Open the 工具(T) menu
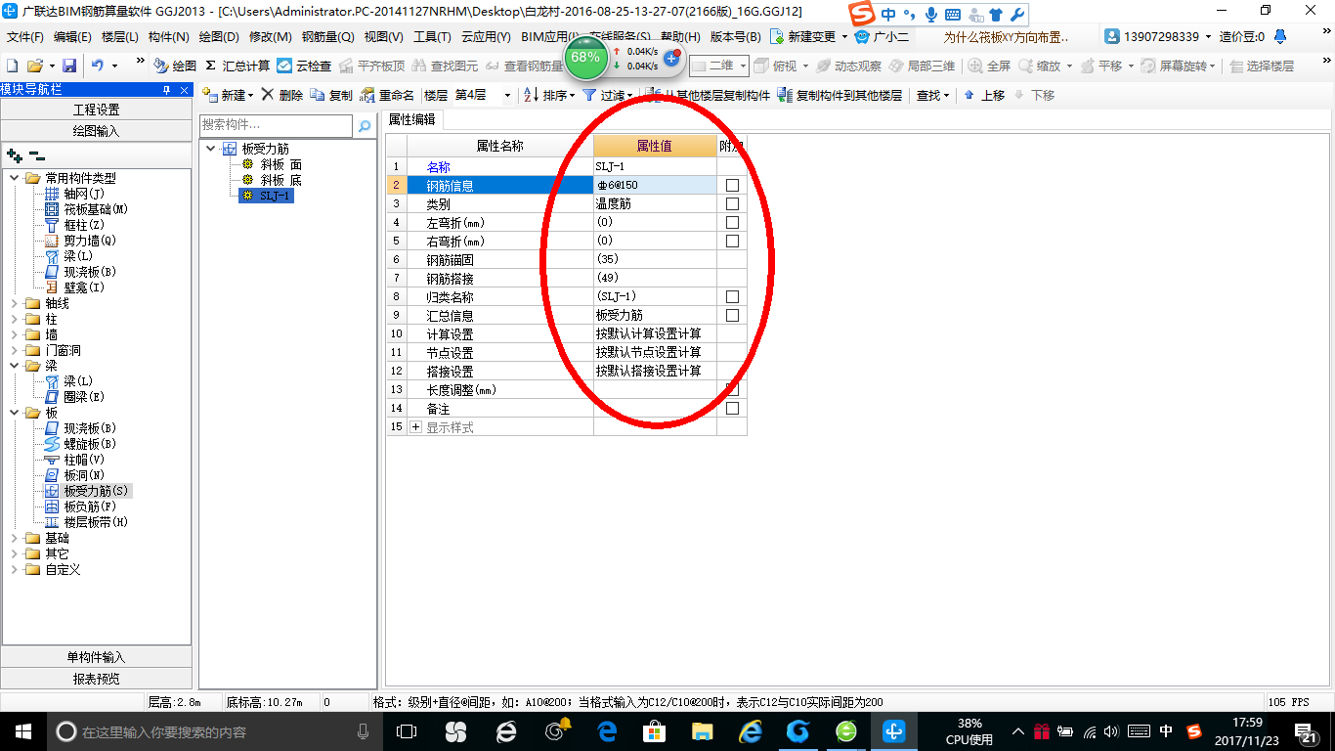Image resolution: width=1335 pixels, height=751 pixels. coord(432,36)
